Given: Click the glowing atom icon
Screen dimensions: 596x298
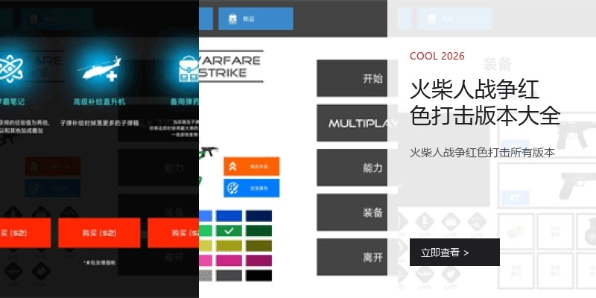Looking at the screenshot, I should coord(10,69).
